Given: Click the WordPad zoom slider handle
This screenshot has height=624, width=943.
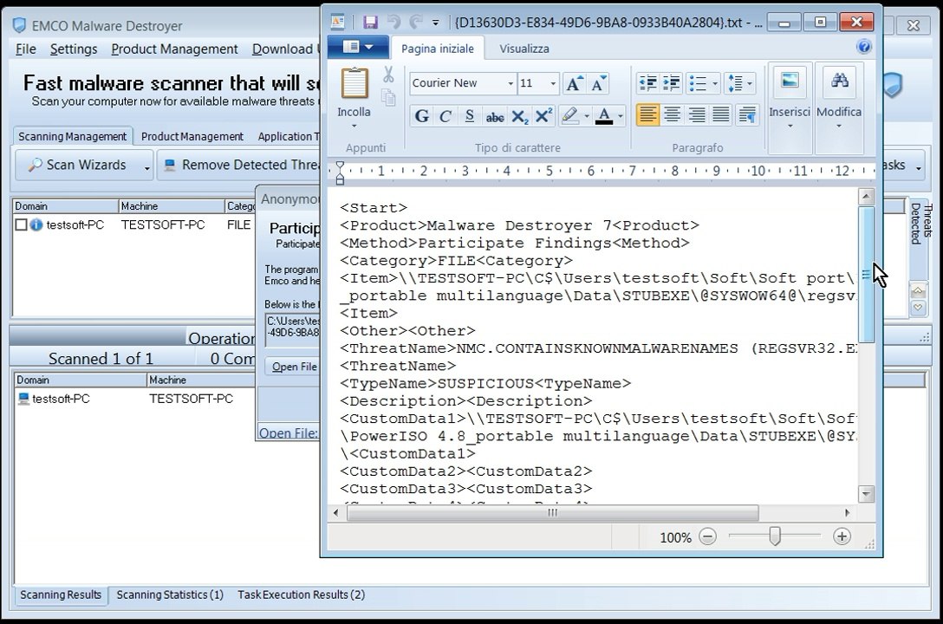Looking at the screenshot, I should 775,536.
